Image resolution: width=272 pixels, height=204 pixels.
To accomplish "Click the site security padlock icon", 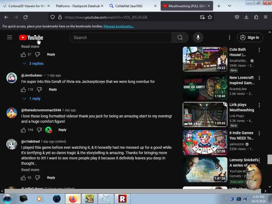I will 60,17.
